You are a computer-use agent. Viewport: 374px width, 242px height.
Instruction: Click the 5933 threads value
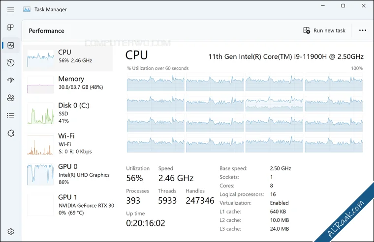[167, 201]
